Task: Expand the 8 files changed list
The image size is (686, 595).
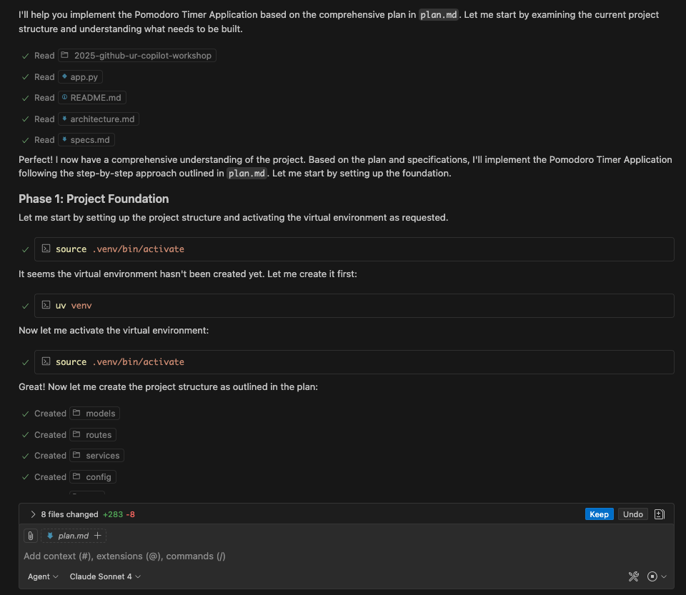Action: [x=33, y=514]
